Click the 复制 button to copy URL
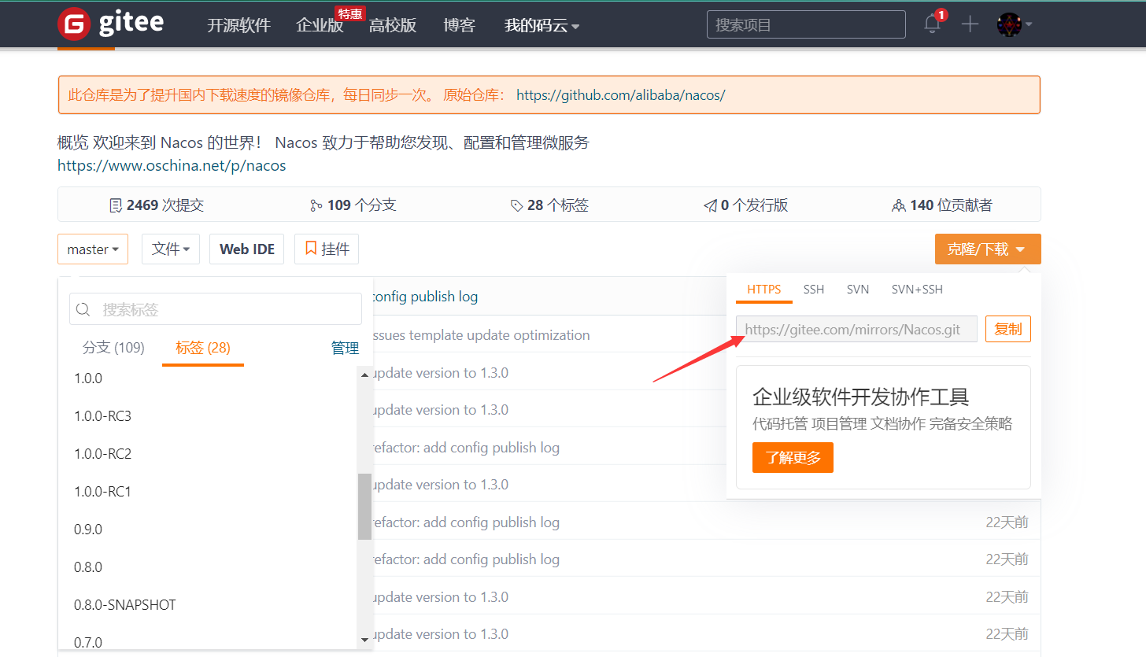The height and width of the screenshot is (657, 1146). 1007,328
